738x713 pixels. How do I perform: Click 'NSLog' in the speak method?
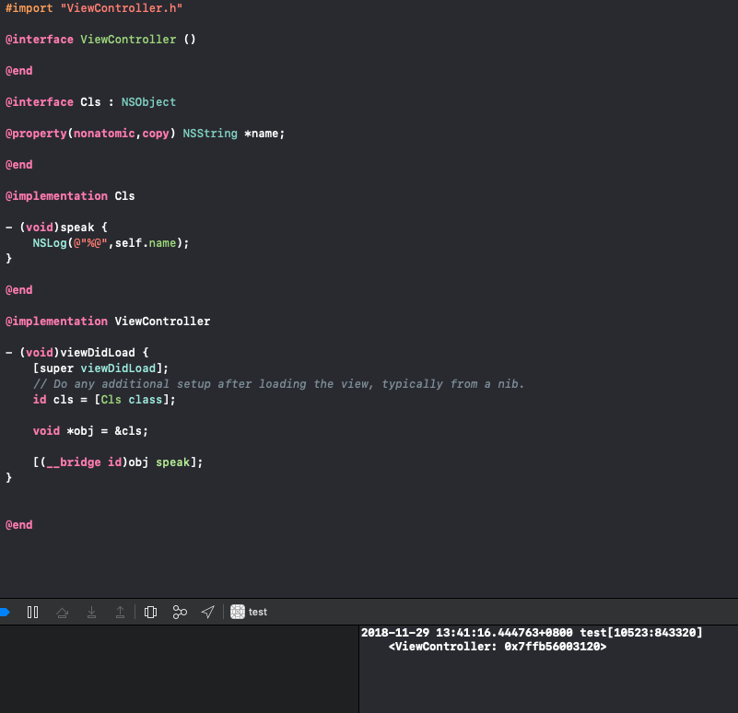[50, 243]
